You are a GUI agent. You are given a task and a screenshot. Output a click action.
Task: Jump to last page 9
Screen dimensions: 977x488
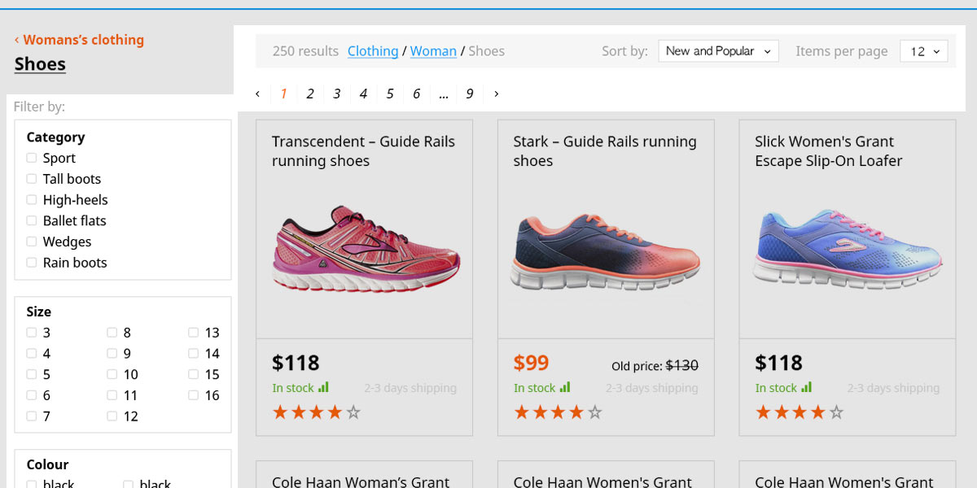click(x=470, y=94)
